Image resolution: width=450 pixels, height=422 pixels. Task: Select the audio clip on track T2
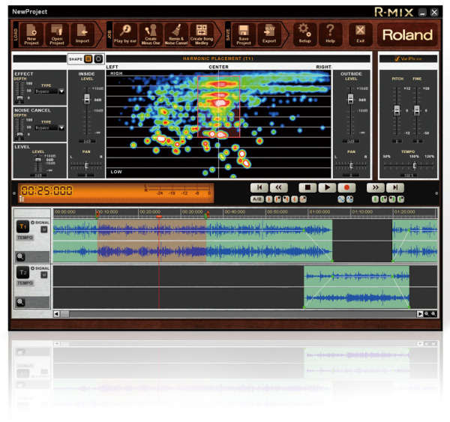tap(357, 287)
